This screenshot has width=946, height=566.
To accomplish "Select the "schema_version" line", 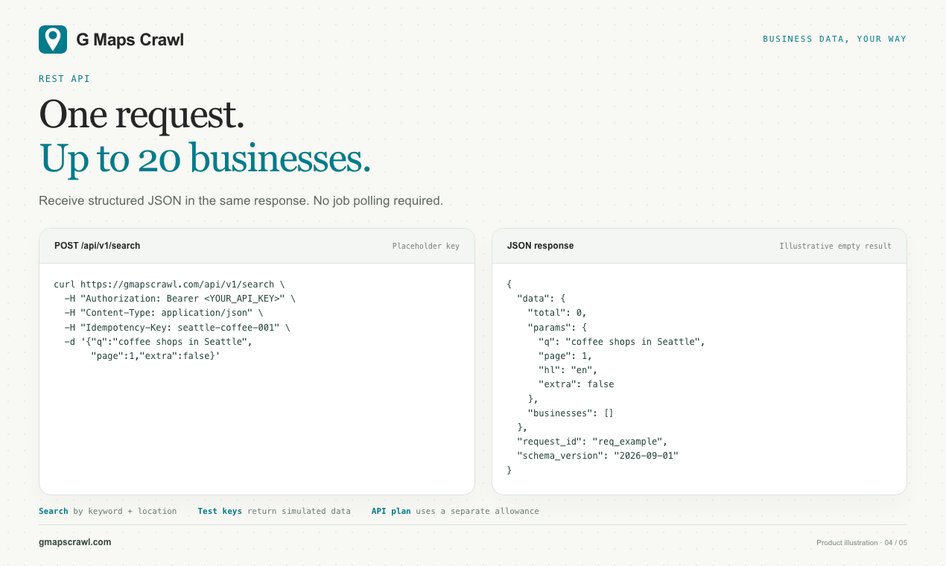I will 598,456.
